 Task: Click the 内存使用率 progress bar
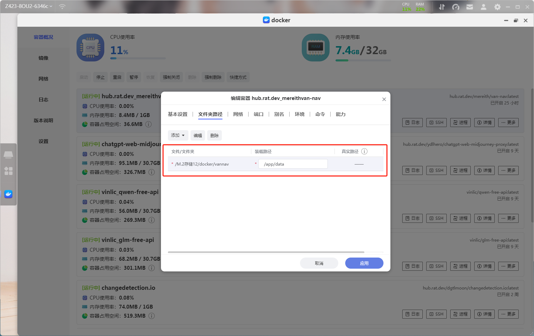(x=363, y=60)
